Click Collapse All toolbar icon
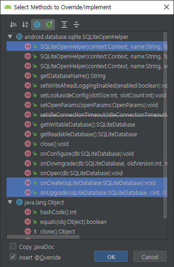This screenshot has width=174, height=267. (76, 25)
